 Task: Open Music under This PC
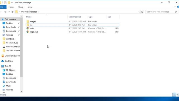tap(9, 86)
